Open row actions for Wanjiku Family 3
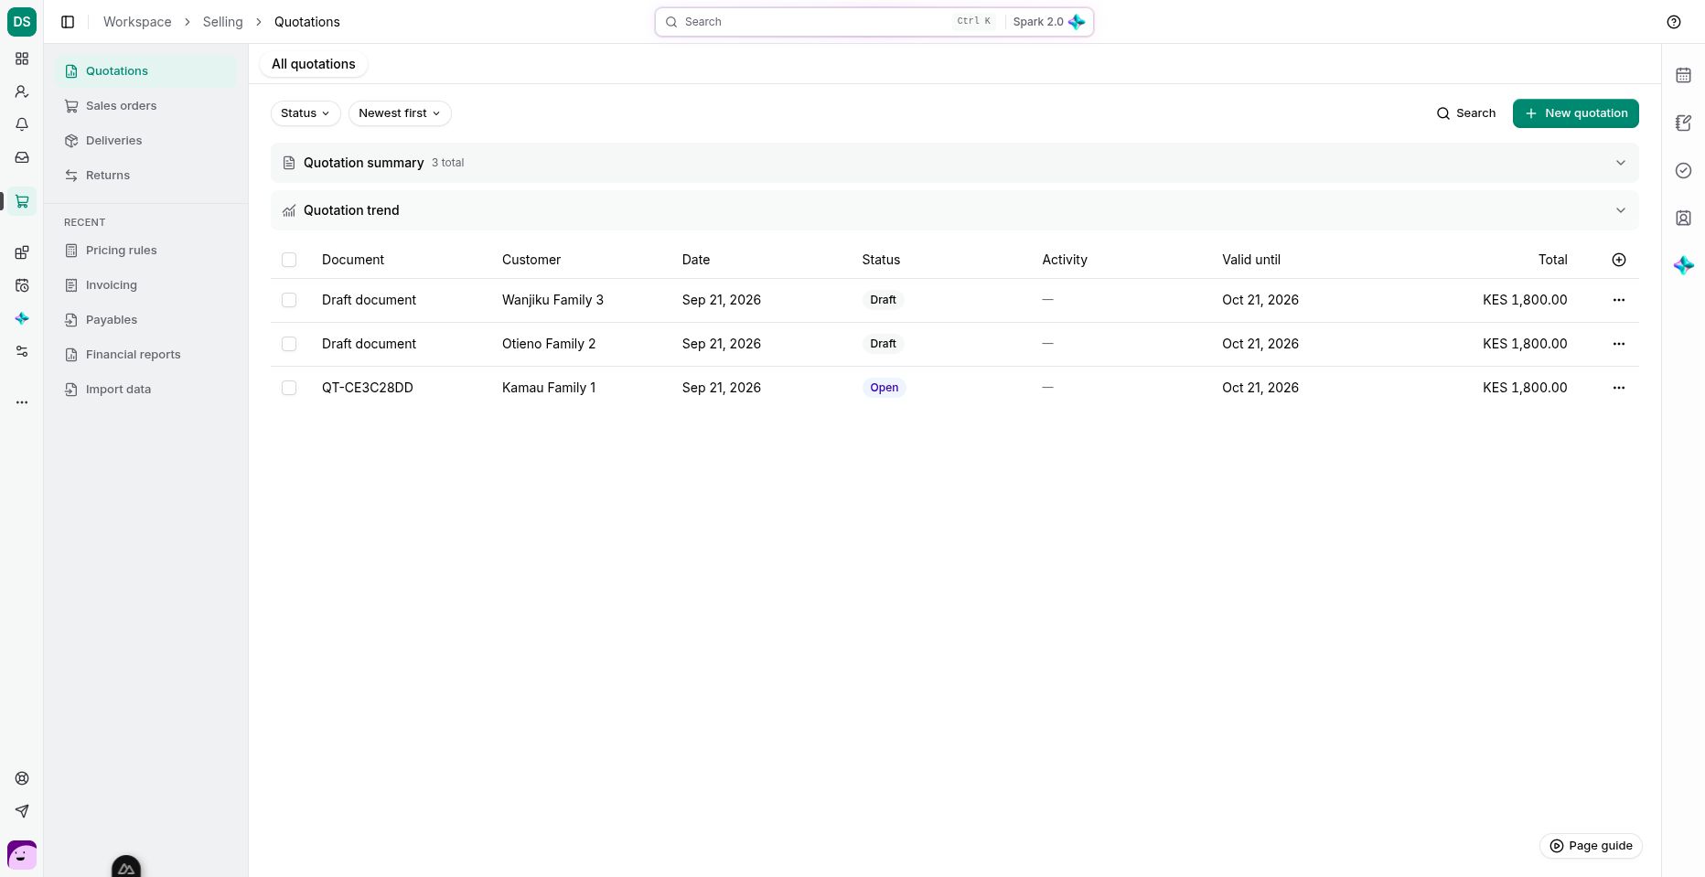Viewport: 1705px width, 877px height. 1618,300
